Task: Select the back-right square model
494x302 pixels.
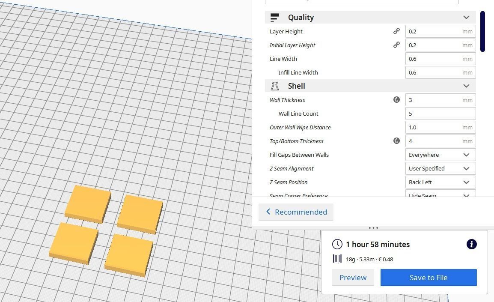Action: point(140,214)
